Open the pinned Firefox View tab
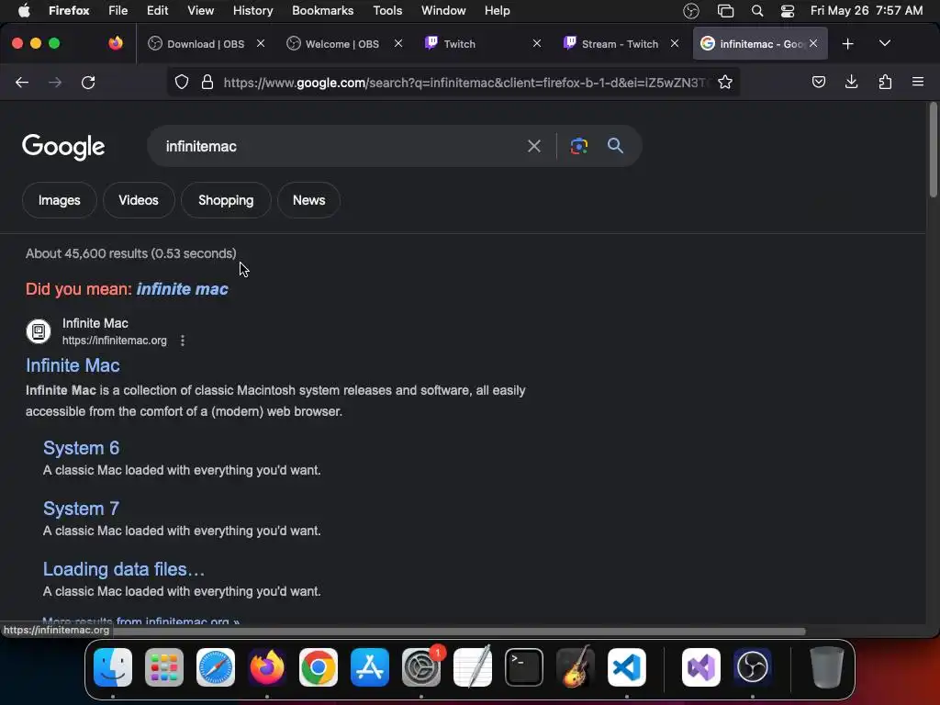 [116, 43]
